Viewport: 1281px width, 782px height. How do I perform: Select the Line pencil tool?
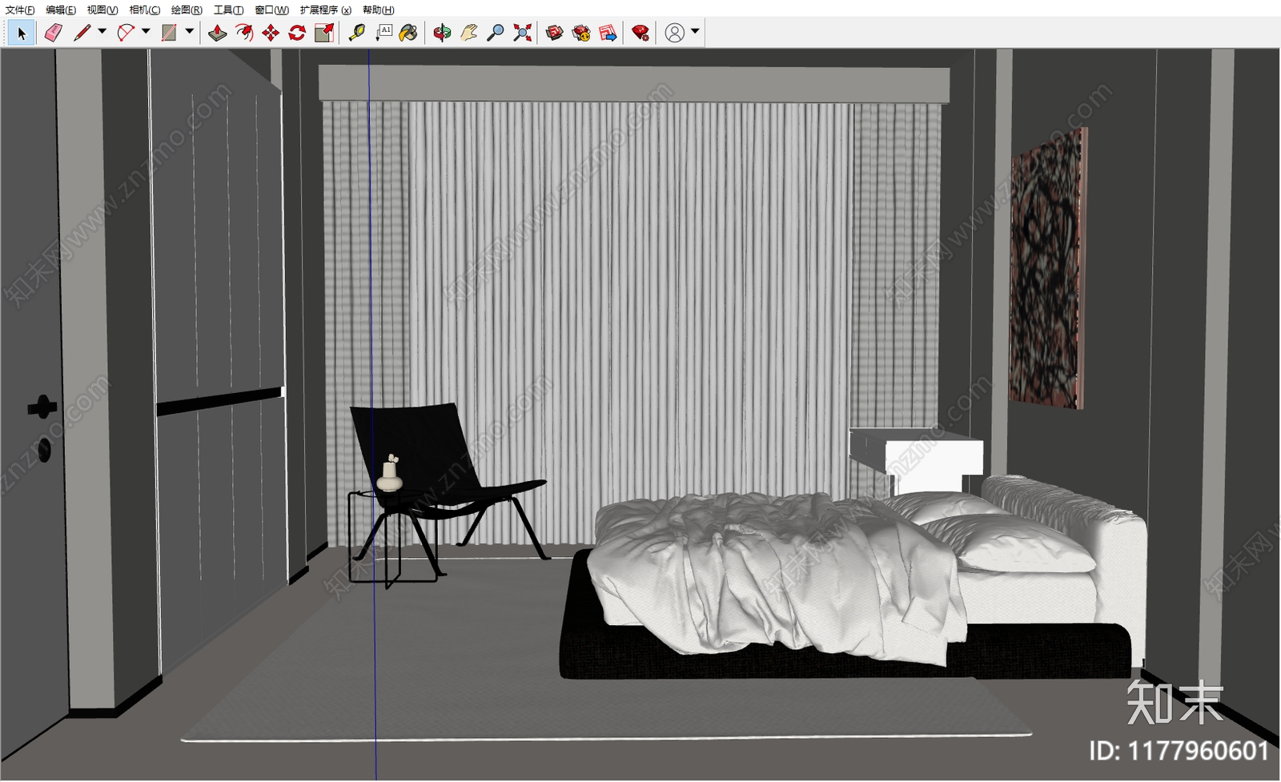click(82, 33)
